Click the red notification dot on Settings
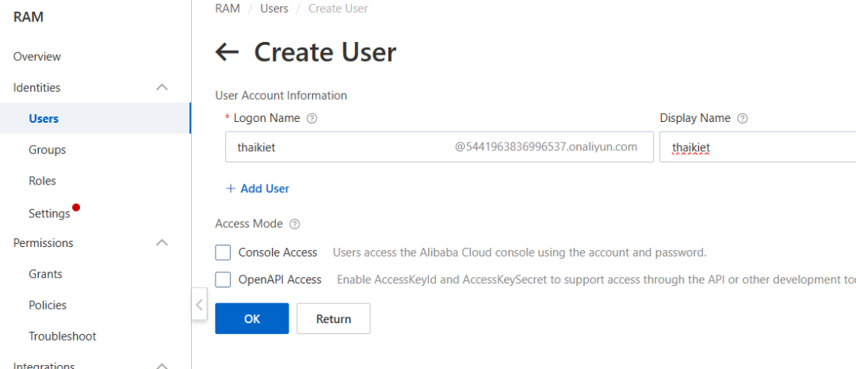 point(76,208)
